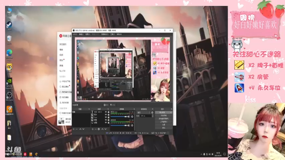The width and height of the screenshot is (285, 160).
Task: Open settings gear of the second mixer track
Action: point(132,126)
